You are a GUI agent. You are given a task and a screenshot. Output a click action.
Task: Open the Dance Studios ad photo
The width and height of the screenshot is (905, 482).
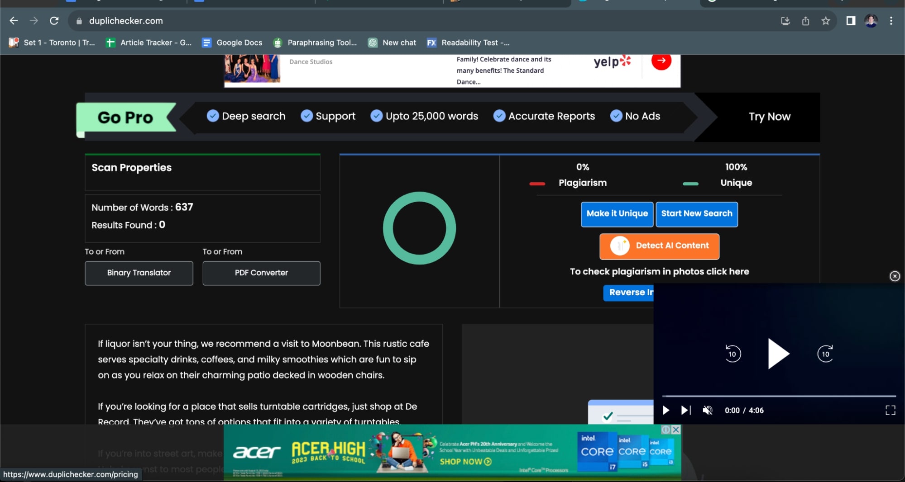252,69
